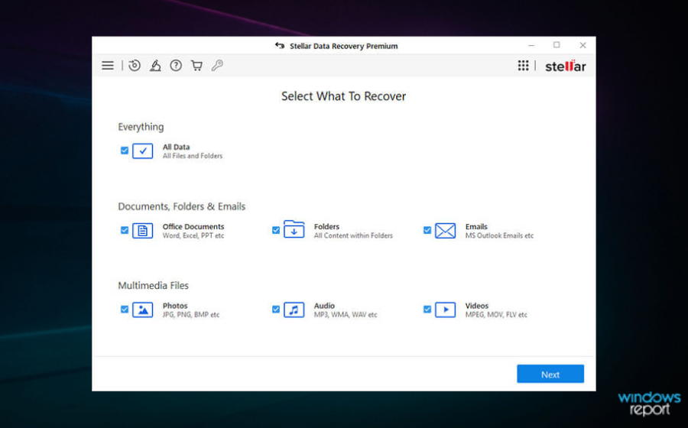This screenshot has height=428, width=688.
Task: Click the All Data checkmark icon
Action: coord(143,151)
